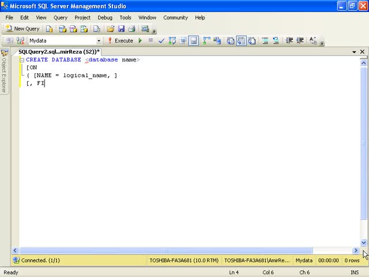Collapse the CREATE DATABASE code region

coord(22,60)
